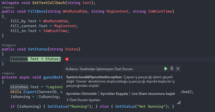Click the InWhichTime parameter in FillBoxs signature

(x=160, y=11)
